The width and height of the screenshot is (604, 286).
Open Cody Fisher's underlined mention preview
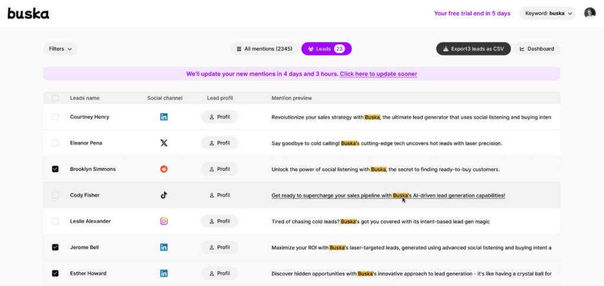click(388, 195)
